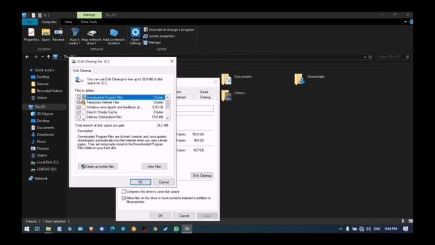Refresh the This PC address bar
The height and width of the screenshot is (245, 435).
[370, 57]
